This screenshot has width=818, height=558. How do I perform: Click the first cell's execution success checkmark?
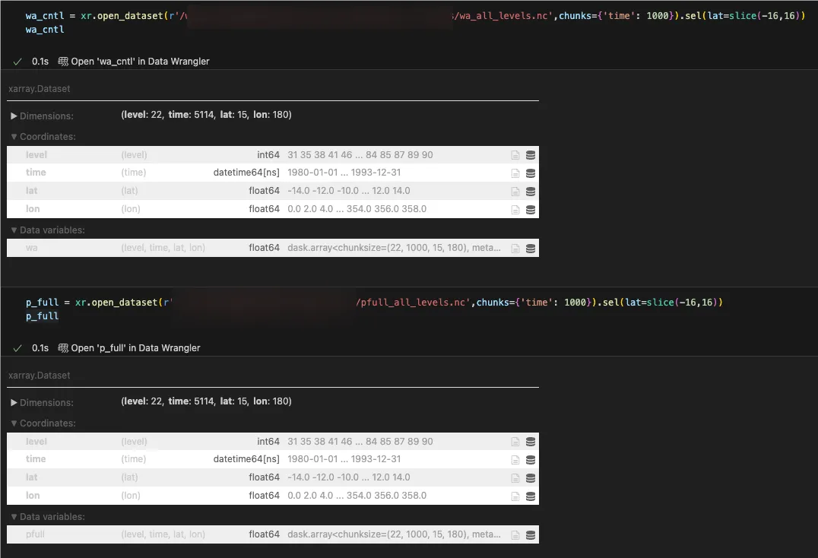tap(17, 62)
